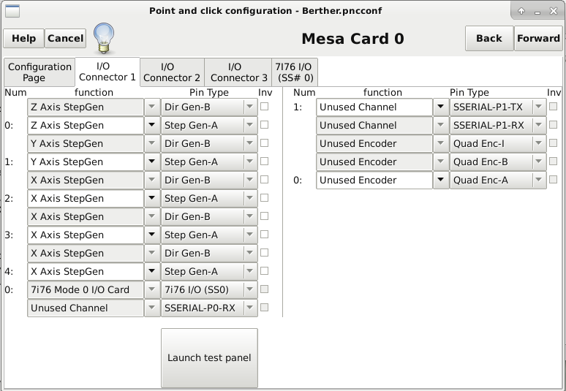This screenshot has height=391, width=566.
Task: Expand Unused Channel dropdown for SSERIAL-P1-TX
Action: (441, 107)
